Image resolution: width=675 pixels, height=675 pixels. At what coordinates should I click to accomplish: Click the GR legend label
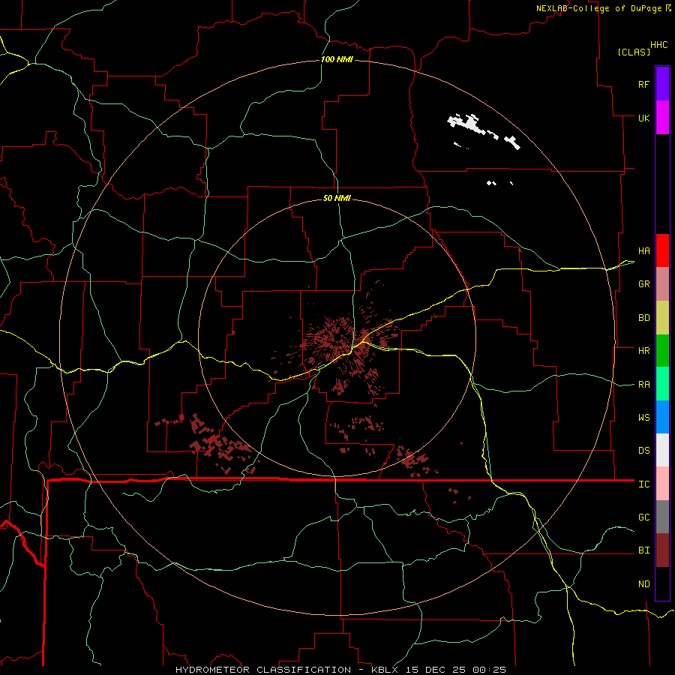point(643,284)
